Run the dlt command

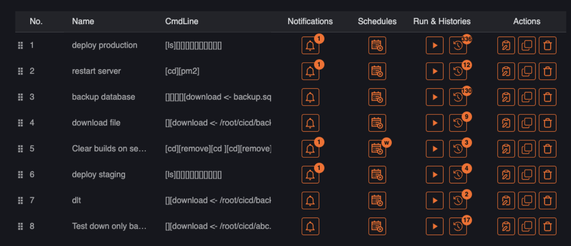[434, 200]
